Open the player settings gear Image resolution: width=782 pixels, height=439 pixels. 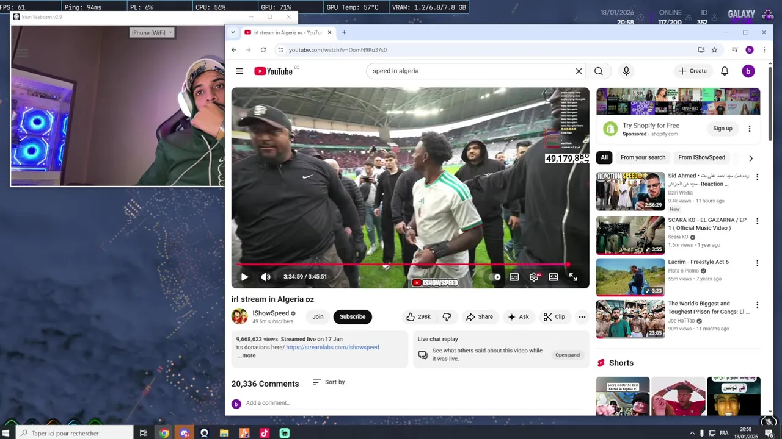coord(534,277)
